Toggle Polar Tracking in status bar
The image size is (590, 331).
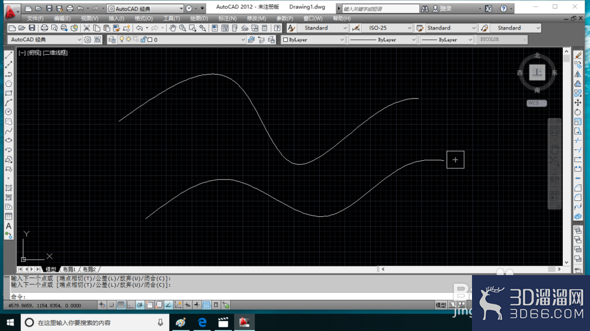click(140, 305)
